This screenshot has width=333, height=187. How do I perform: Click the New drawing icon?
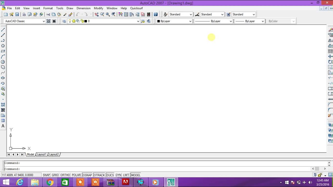coord(6,14)
